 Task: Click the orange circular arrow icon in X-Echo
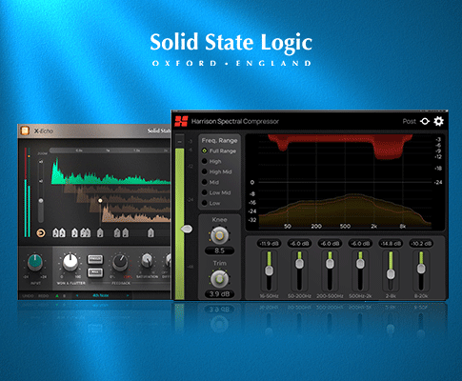(41, 233)
